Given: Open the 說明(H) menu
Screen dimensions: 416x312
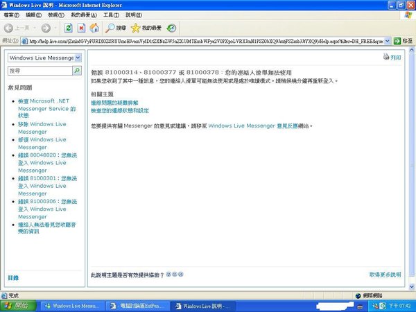Looking at the screenshot, I should 133,15.
